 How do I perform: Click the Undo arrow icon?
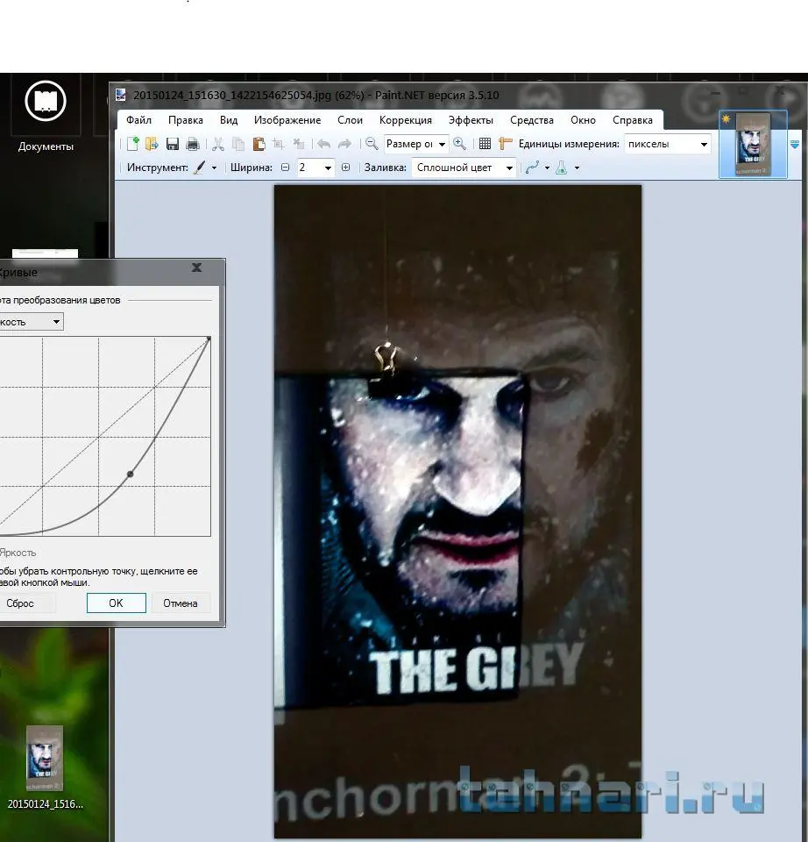323,144
